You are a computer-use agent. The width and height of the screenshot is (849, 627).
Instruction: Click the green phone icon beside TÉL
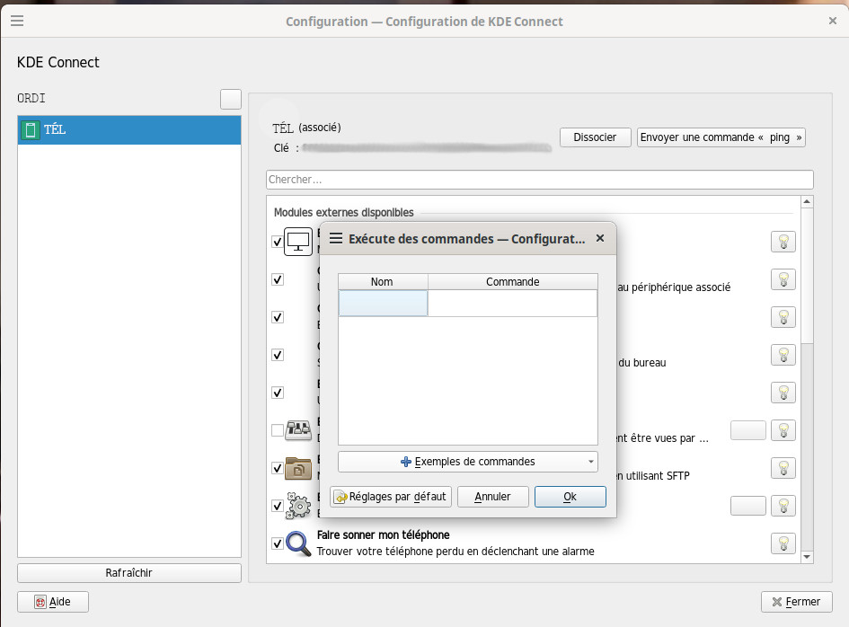click(31, 130)
